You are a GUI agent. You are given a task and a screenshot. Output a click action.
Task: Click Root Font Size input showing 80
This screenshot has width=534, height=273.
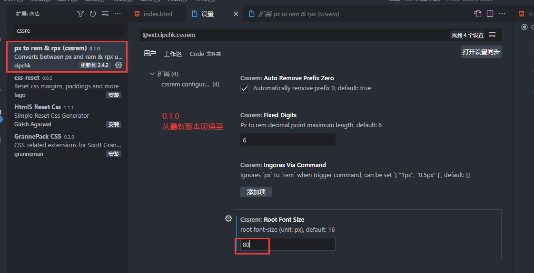[x=288, y=245]
